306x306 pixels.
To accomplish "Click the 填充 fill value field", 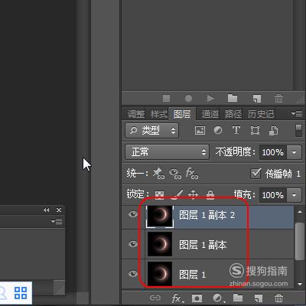I will [x=273, y=195].
